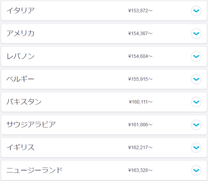208x181 pixels.
Task: Click the ¥160,111~ price text
Action: tap(141, 102)
